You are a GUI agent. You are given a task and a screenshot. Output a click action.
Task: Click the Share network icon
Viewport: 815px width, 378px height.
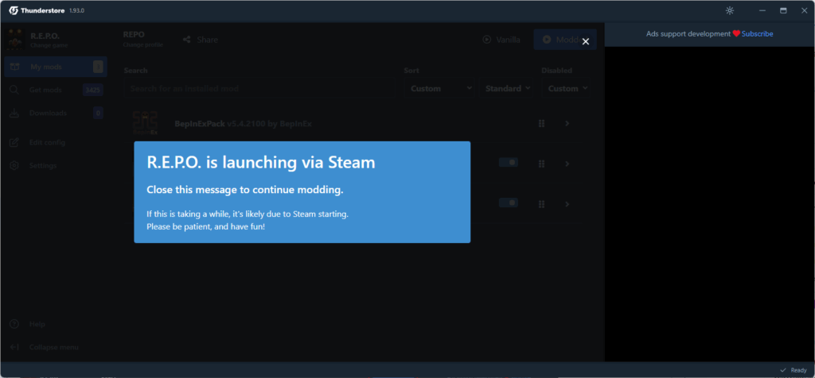(186, 40)
